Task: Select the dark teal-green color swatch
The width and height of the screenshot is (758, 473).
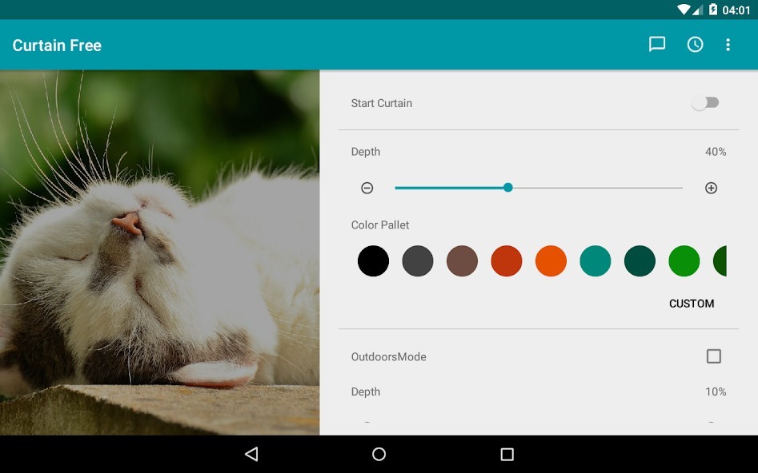Action: [x=640, y=260]
